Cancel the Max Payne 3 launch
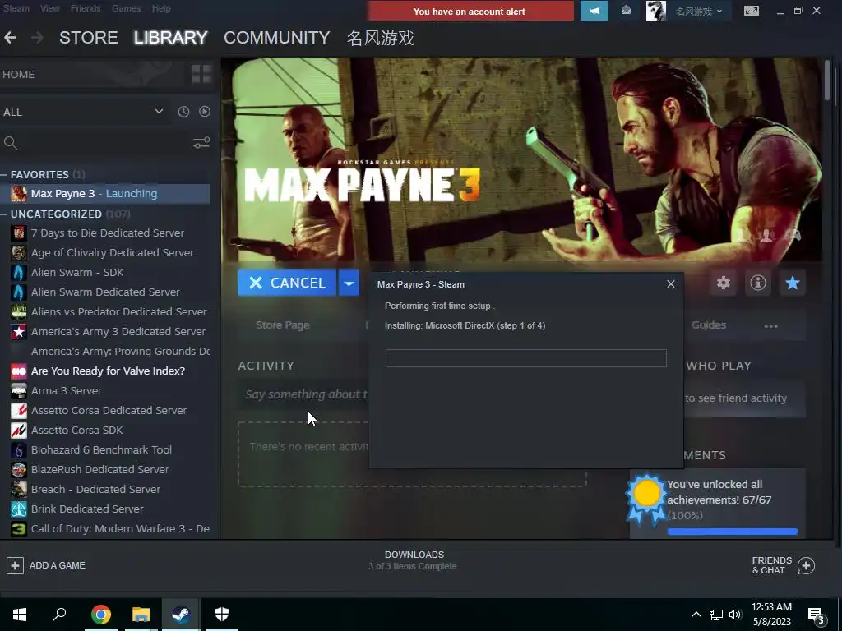 [x=287, y=283]
